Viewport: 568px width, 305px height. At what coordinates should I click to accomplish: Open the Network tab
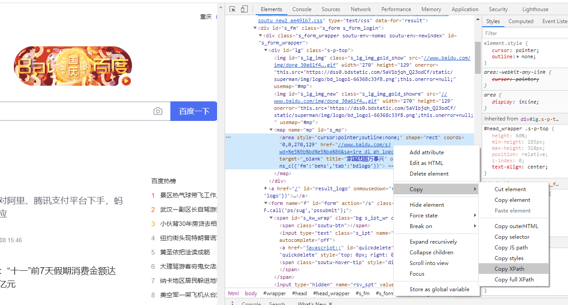click(x=361, y=9)
